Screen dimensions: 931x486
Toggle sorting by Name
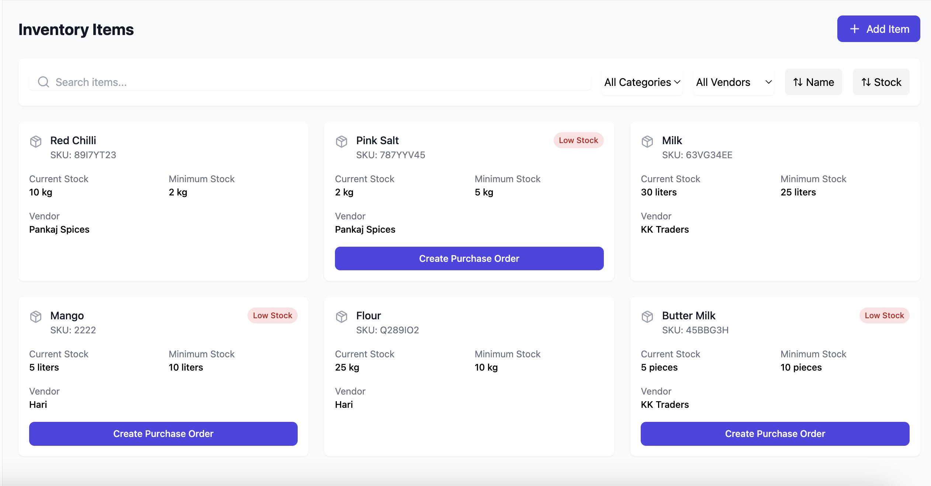coord(813,82)
